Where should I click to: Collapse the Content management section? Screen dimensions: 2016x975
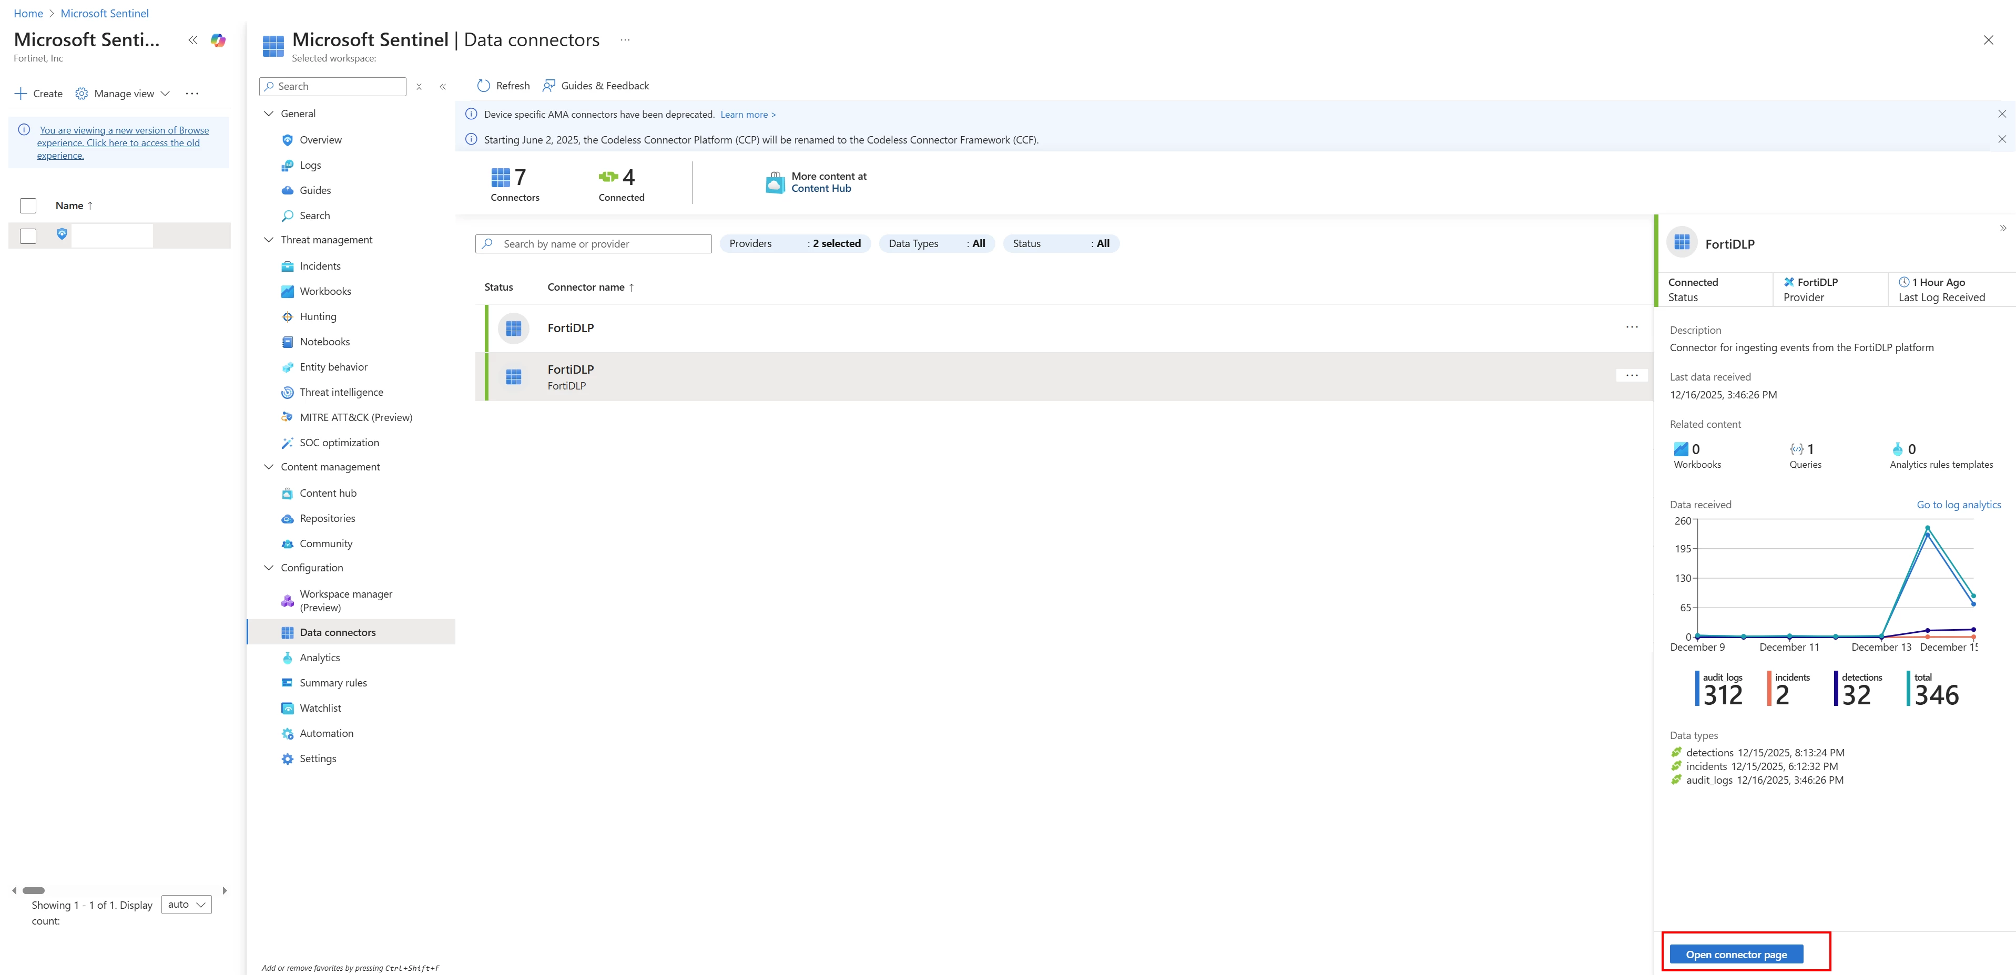[269, 467]
